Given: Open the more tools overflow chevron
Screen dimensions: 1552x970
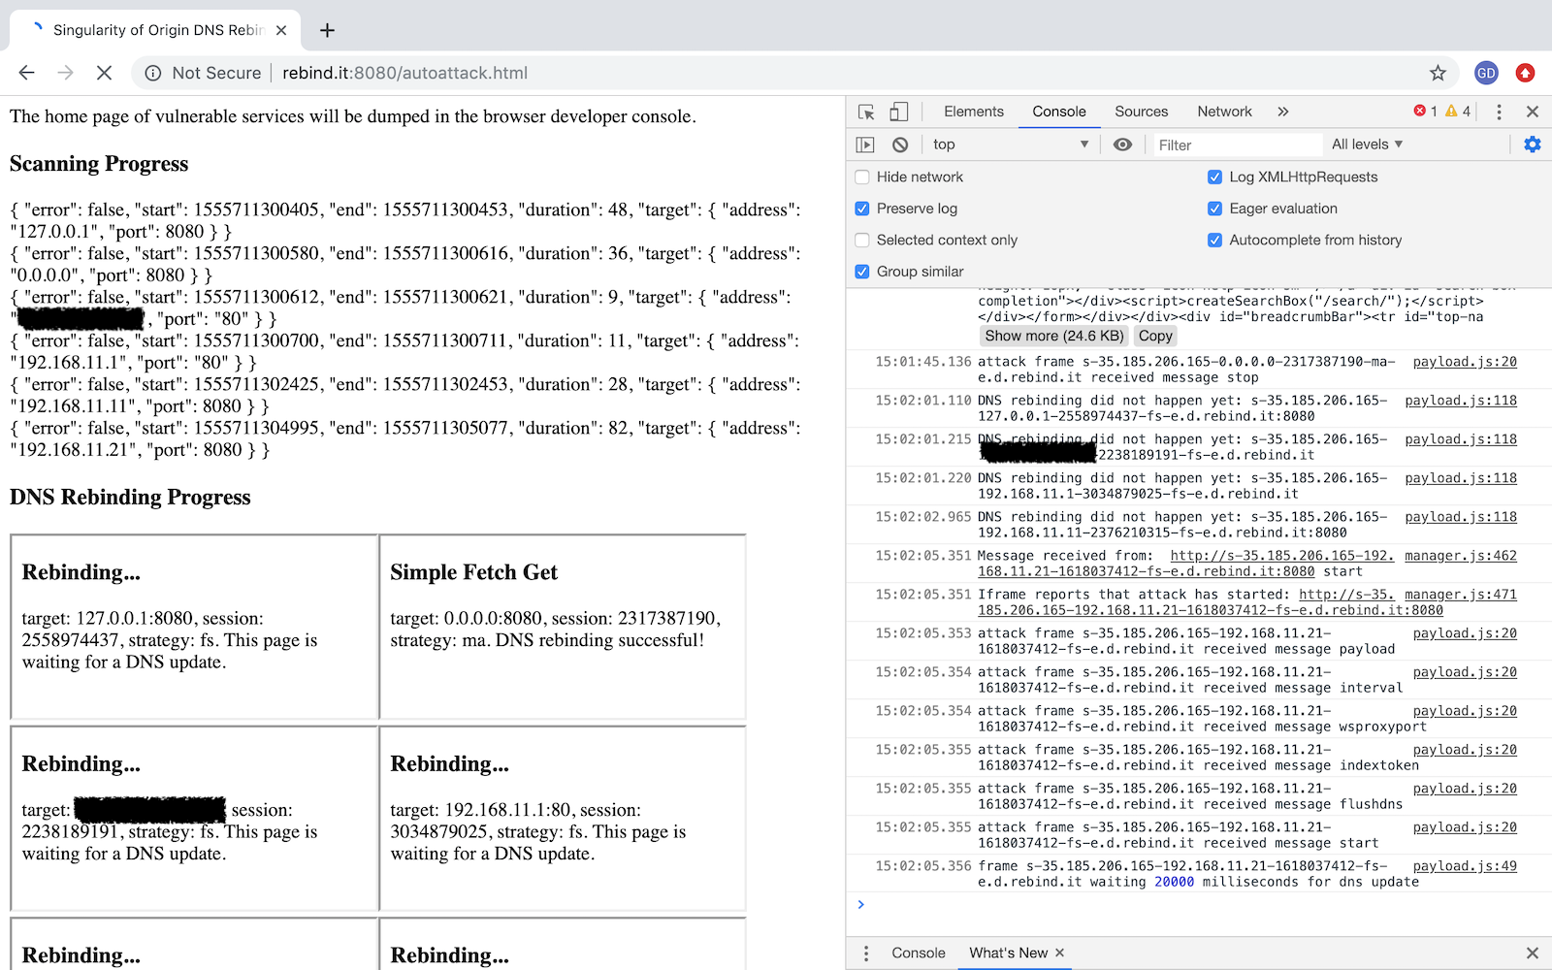Looking at the screenshot, I should coord(1282,111).
